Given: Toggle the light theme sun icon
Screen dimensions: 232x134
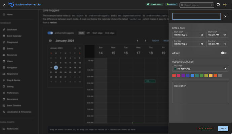Looking at the screenshot, I should (x=225, y=5).
